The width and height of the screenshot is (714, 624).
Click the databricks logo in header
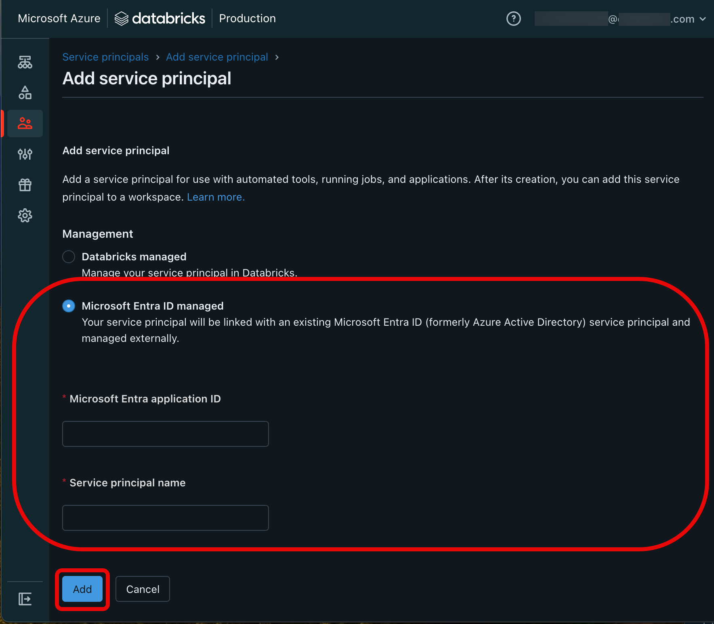click(160, 19)
